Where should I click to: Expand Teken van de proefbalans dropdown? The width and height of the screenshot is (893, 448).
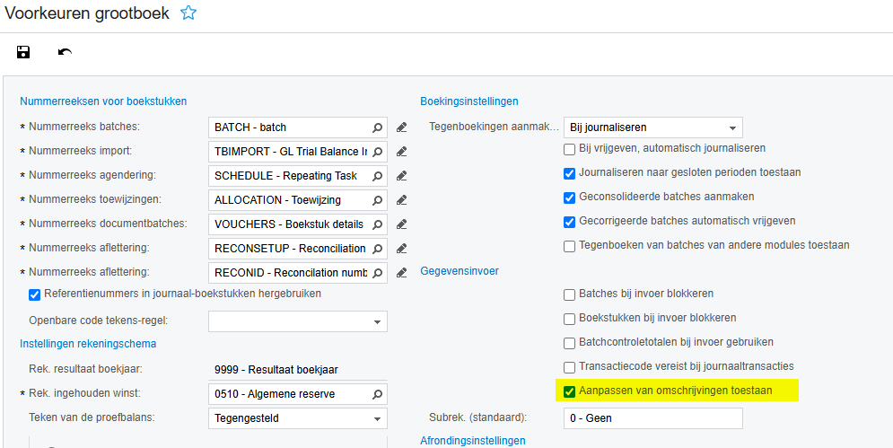pos(377,418)
